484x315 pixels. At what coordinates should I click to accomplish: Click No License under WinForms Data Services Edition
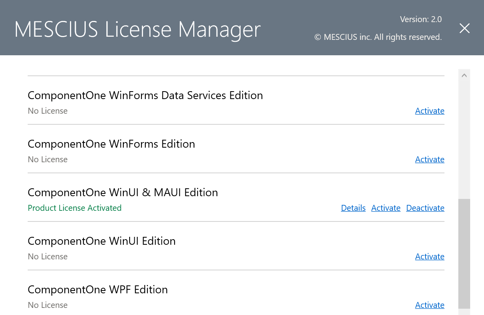point(48,111)
